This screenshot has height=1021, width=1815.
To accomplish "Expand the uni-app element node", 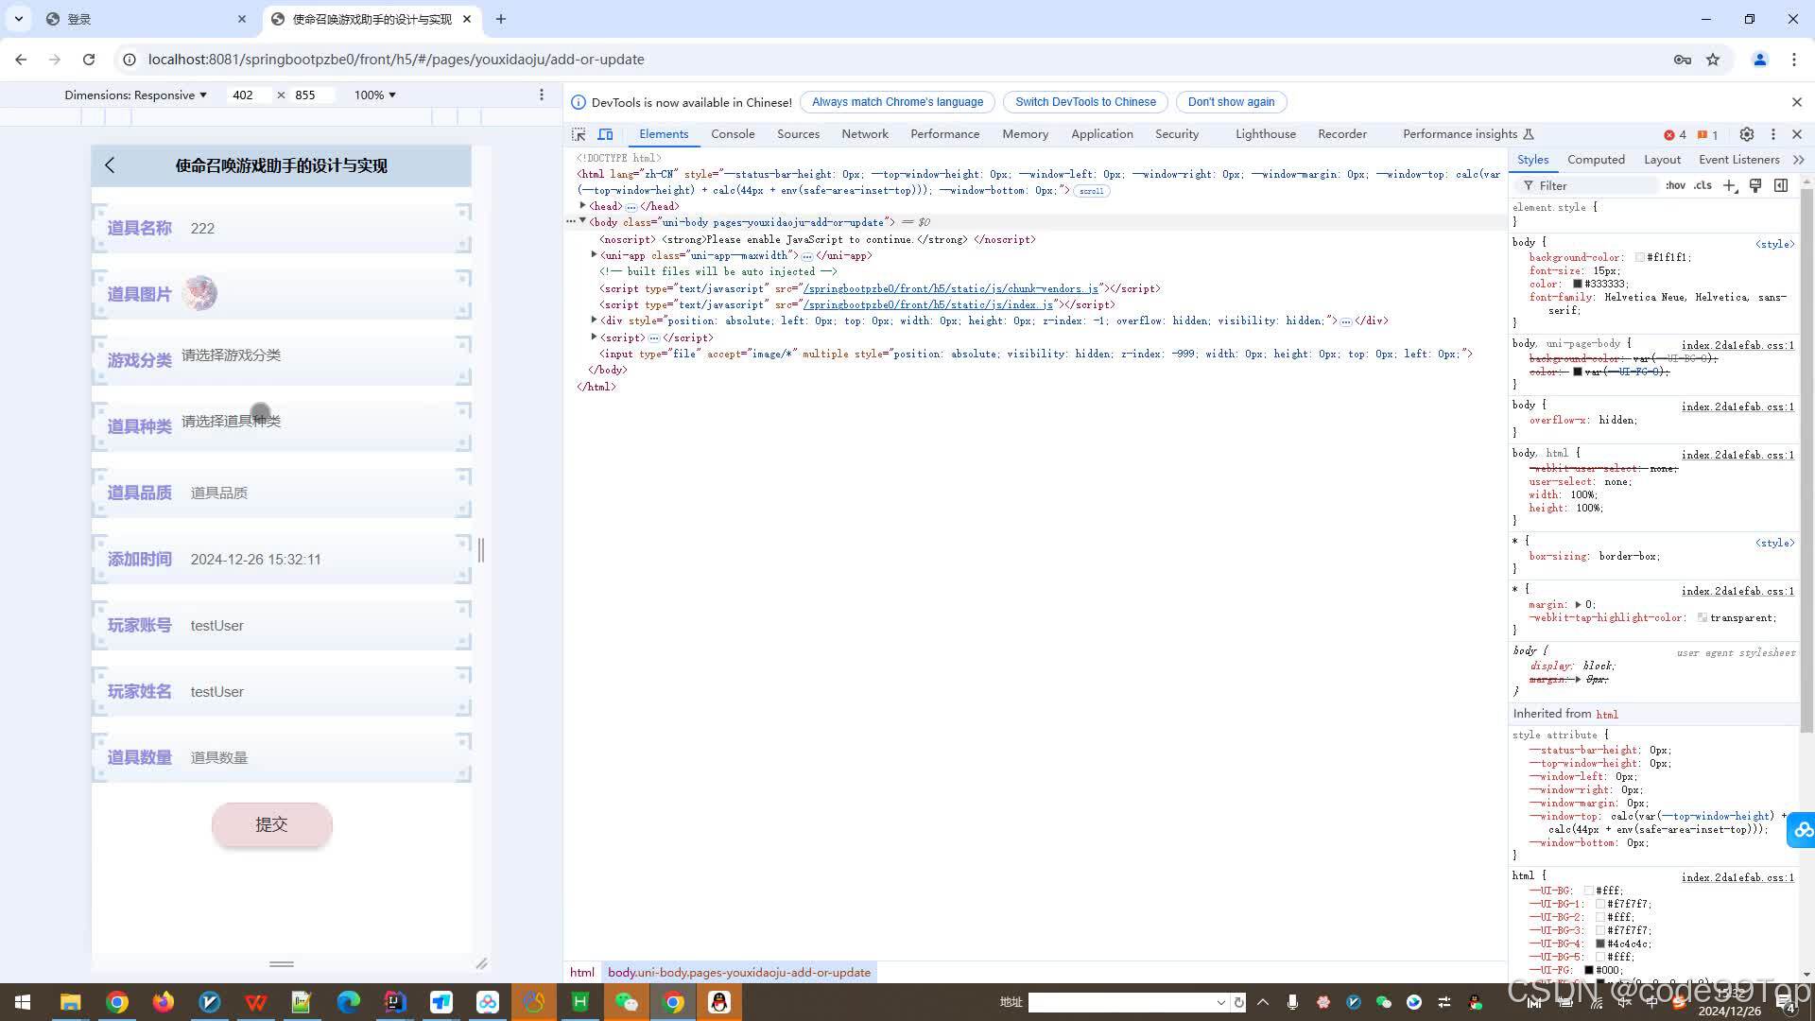I will pyautogui.click(x=594, y=255).
